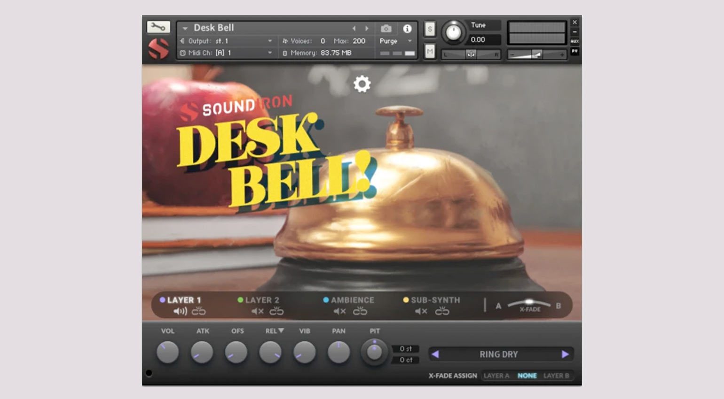Click the Voices note icon
The width and height of the screenshot is (724, 399).
pyautogui.click(x=285, y=41)
